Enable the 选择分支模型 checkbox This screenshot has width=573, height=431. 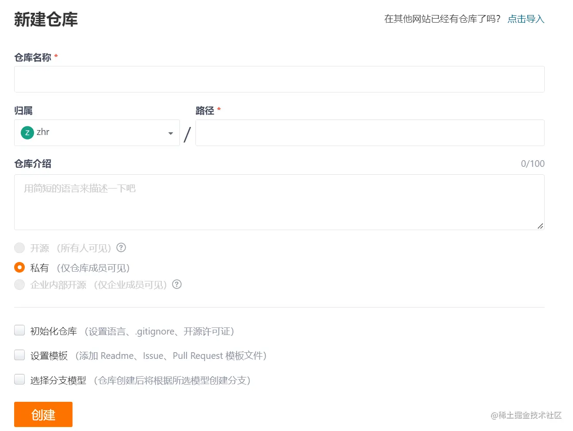pyautogui.click(x=19, y=379)
